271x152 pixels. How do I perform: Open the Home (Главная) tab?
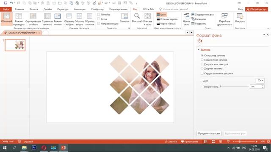[x=19, y=9]
